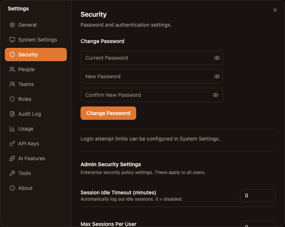Click the orange Change Password button

tap(108, 113)
